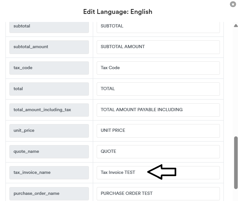The height and width of the screenshot is (201, 238).
Task: Click the UNIT PRICE input field
Action: click(158, 131)
